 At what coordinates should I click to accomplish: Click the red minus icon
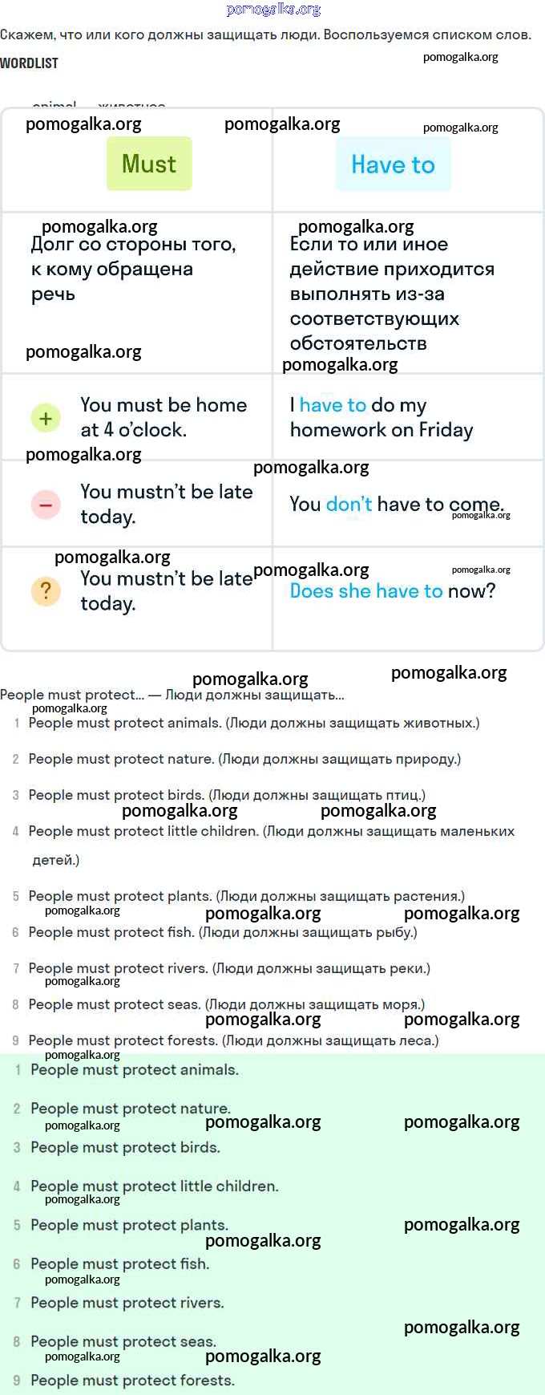pos(46,505)
